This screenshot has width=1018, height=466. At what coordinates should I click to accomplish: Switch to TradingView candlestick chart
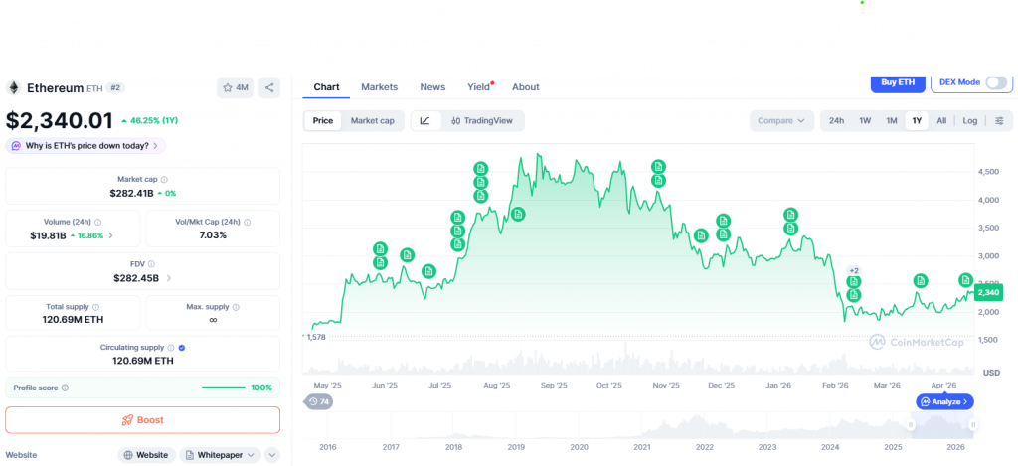[x=482, y=120]
